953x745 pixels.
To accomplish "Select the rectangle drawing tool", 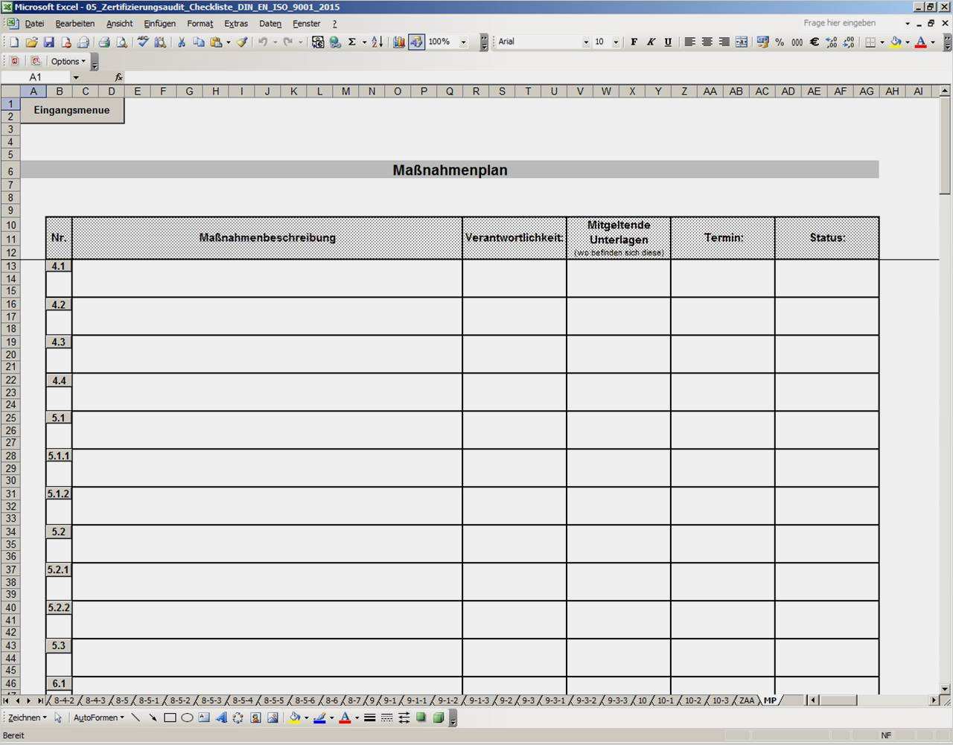I will pyautogui.click(x=169, y=717).
